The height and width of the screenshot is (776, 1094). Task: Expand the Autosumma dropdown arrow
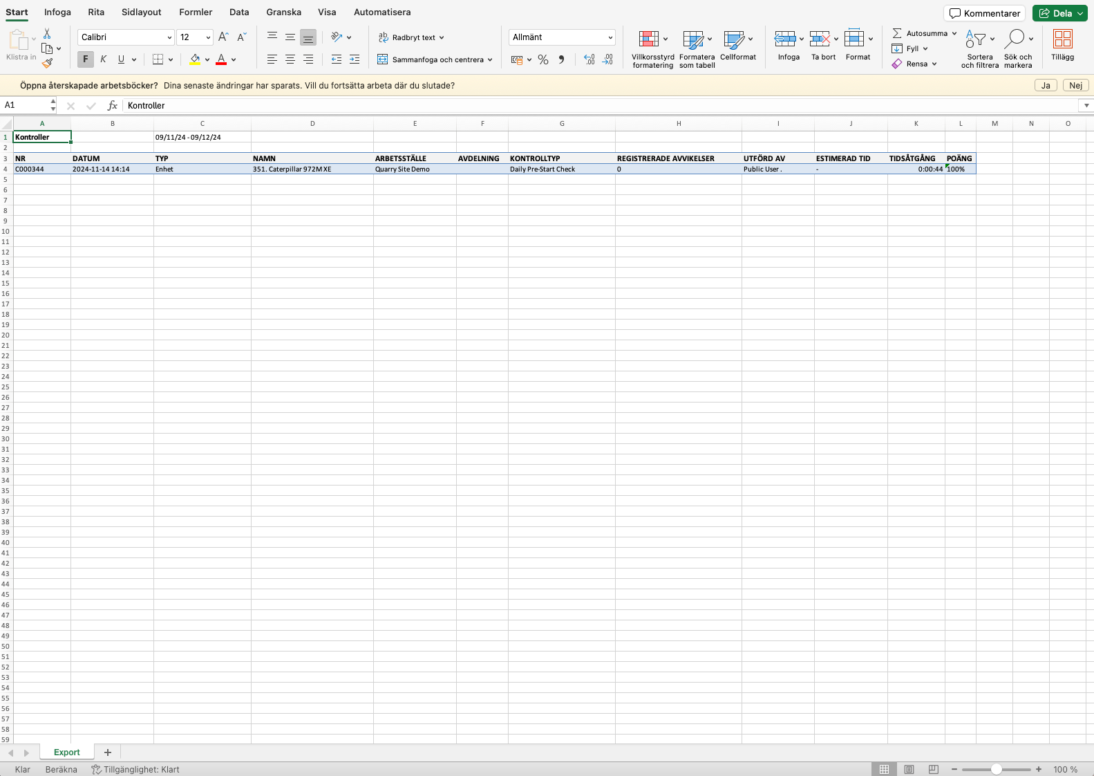(954, 33)
